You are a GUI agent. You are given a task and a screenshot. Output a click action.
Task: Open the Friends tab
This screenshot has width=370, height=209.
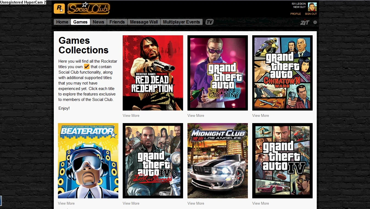117,22
